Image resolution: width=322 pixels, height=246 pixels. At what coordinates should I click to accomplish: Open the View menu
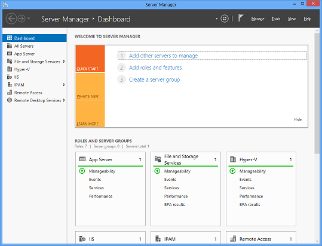click(x=292, y=19)
